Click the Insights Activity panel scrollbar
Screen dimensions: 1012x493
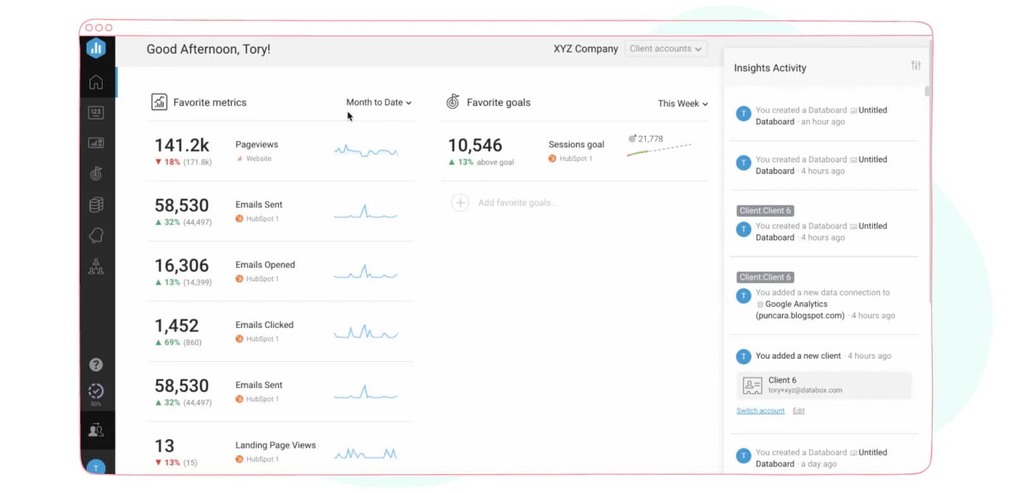(x=927, y=91)
